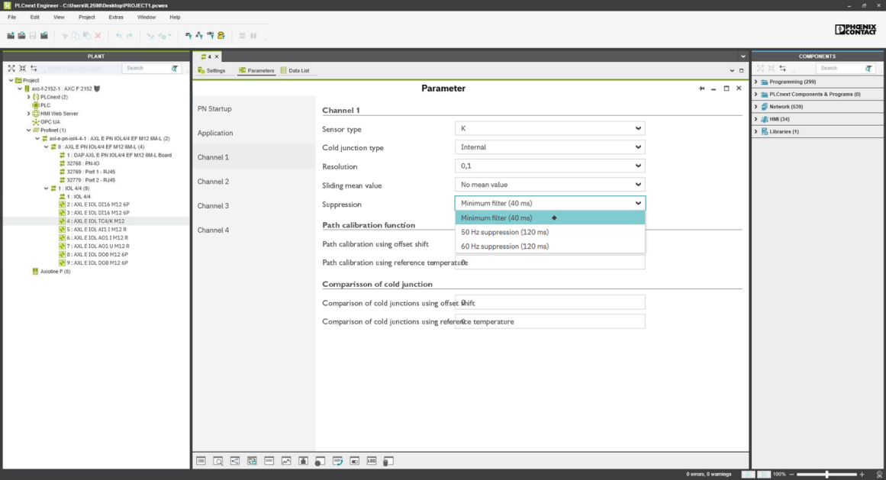Open the Sensor type dropdown

[x=549, y=129]
